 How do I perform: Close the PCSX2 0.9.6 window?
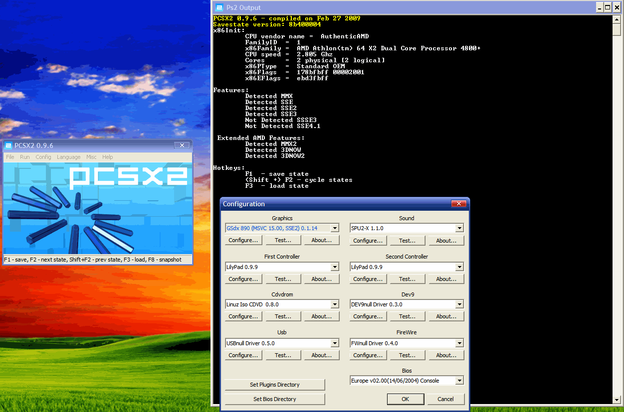(182, 145)
